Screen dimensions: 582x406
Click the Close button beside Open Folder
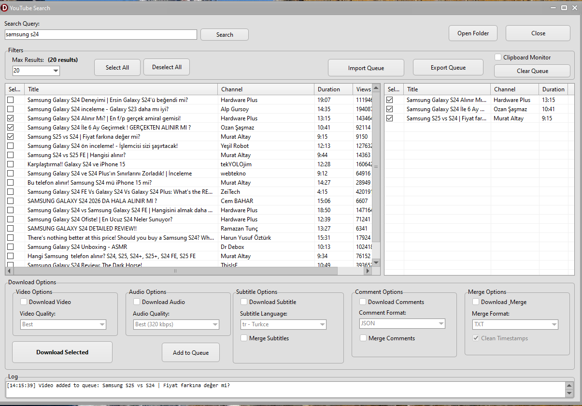[538, 33]
